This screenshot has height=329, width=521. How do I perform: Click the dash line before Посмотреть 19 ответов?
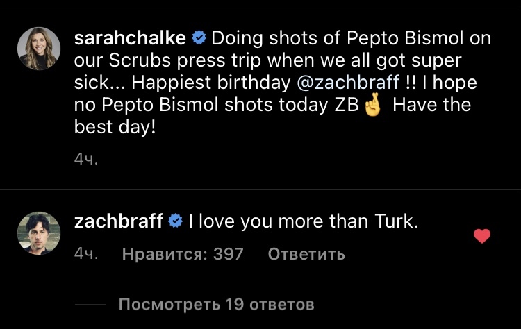pyautogui.click(x=90, y=304)
